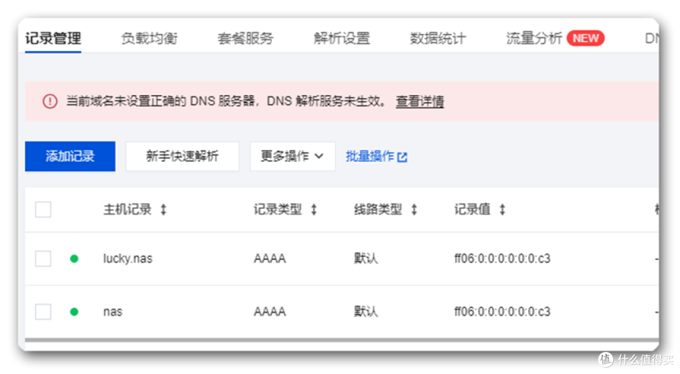Open the 套餐服务 tab
The image size is (680, 374).
click(246, 38)
